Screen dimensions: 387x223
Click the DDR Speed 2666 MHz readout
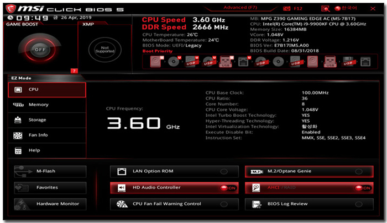coord(185,27)
